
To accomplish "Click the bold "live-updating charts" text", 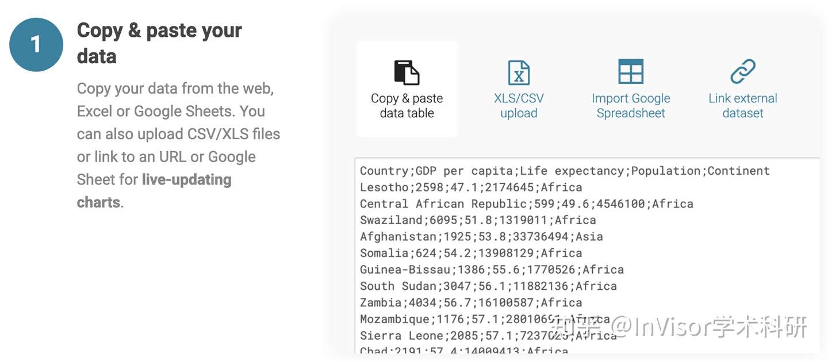I will (154, 191).
